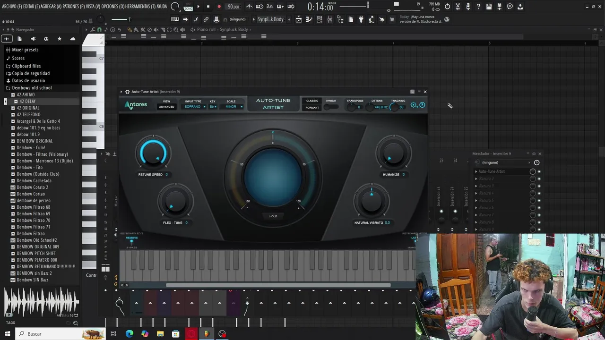Toggle the THROAT switch
The height and width of the screenshot is (340, 605).
tap(331, 107)
